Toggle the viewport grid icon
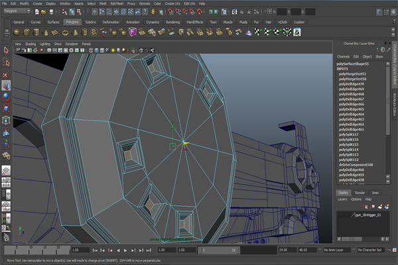 pos(49,50)
